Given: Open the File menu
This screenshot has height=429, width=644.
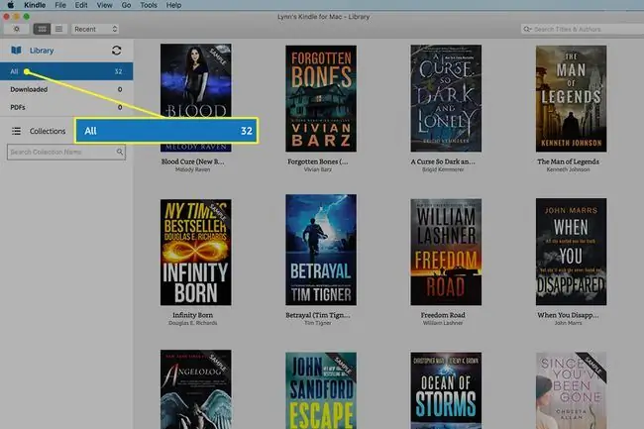Looking at the screenshot, I should point(60,5).
